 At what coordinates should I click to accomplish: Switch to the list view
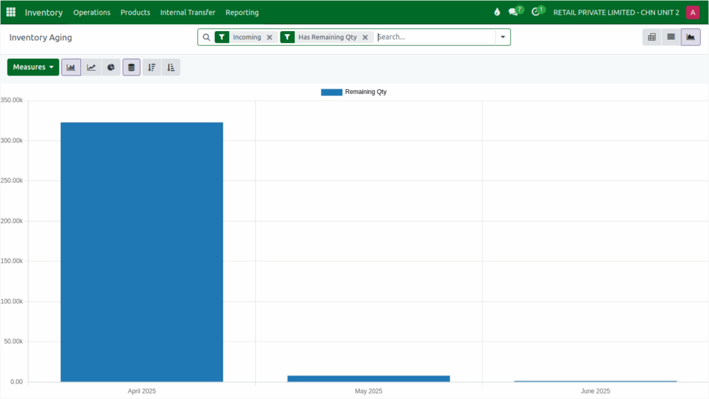670,37
